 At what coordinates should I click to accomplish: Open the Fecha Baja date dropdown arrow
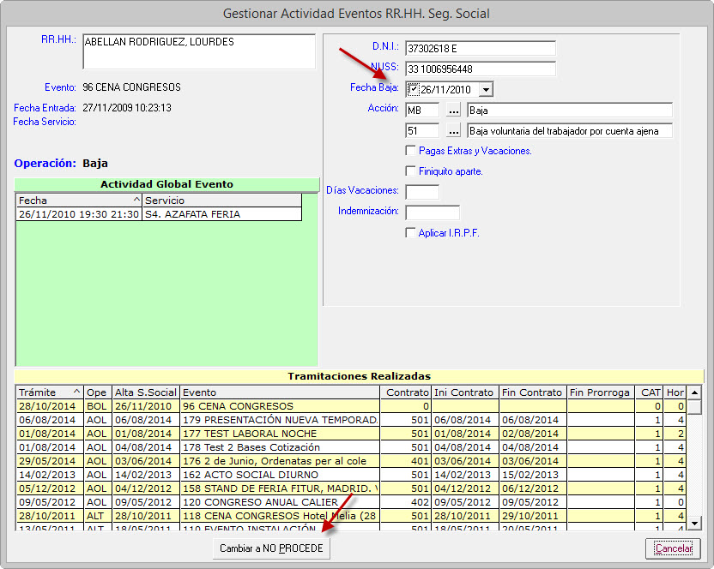(486, 90)
